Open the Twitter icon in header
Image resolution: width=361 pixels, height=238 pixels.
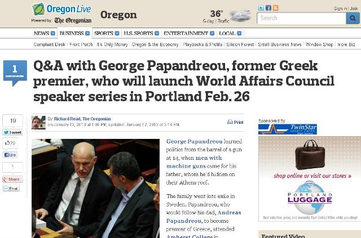pyautogui.click(x=261, y=8)
